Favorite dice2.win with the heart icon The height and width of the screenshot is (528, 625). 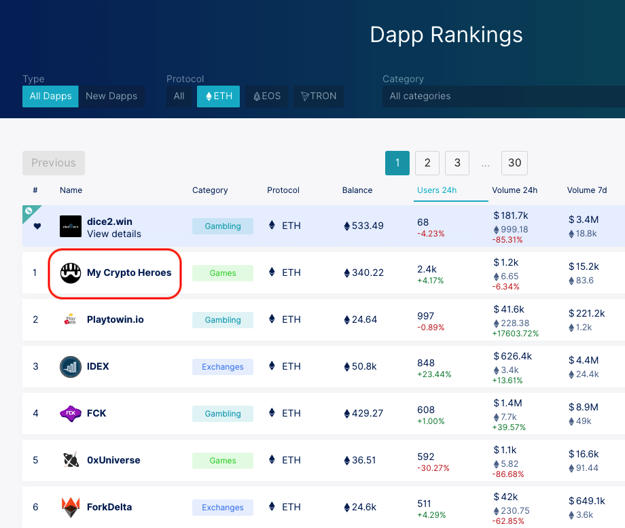[37, 226]
